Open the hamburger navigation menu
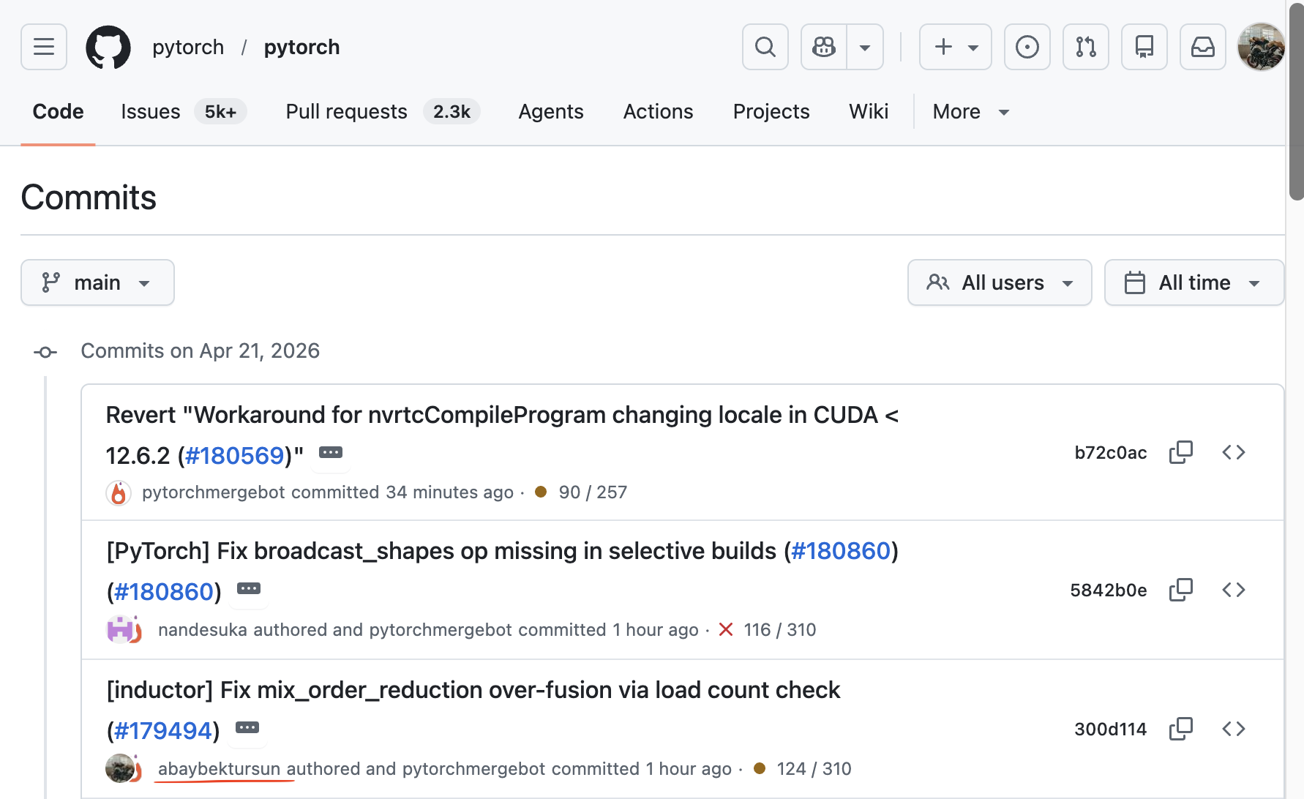The height and width of the screenshot is (799, 1304). (x=44, y=47)
